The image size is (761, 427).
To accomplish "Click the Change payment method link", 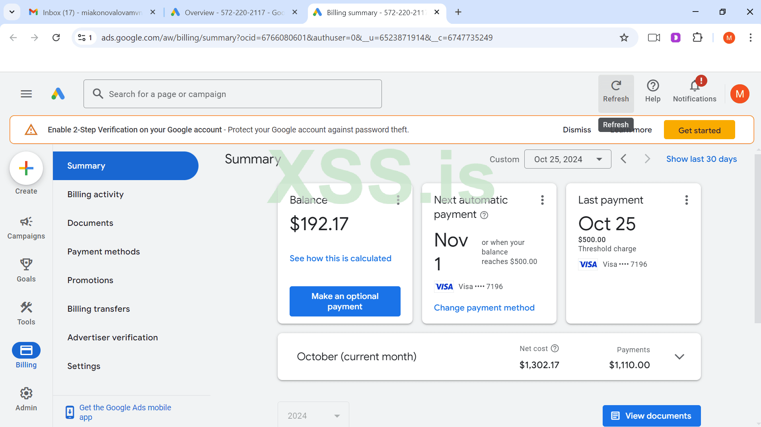I will [x=484, y=308].
